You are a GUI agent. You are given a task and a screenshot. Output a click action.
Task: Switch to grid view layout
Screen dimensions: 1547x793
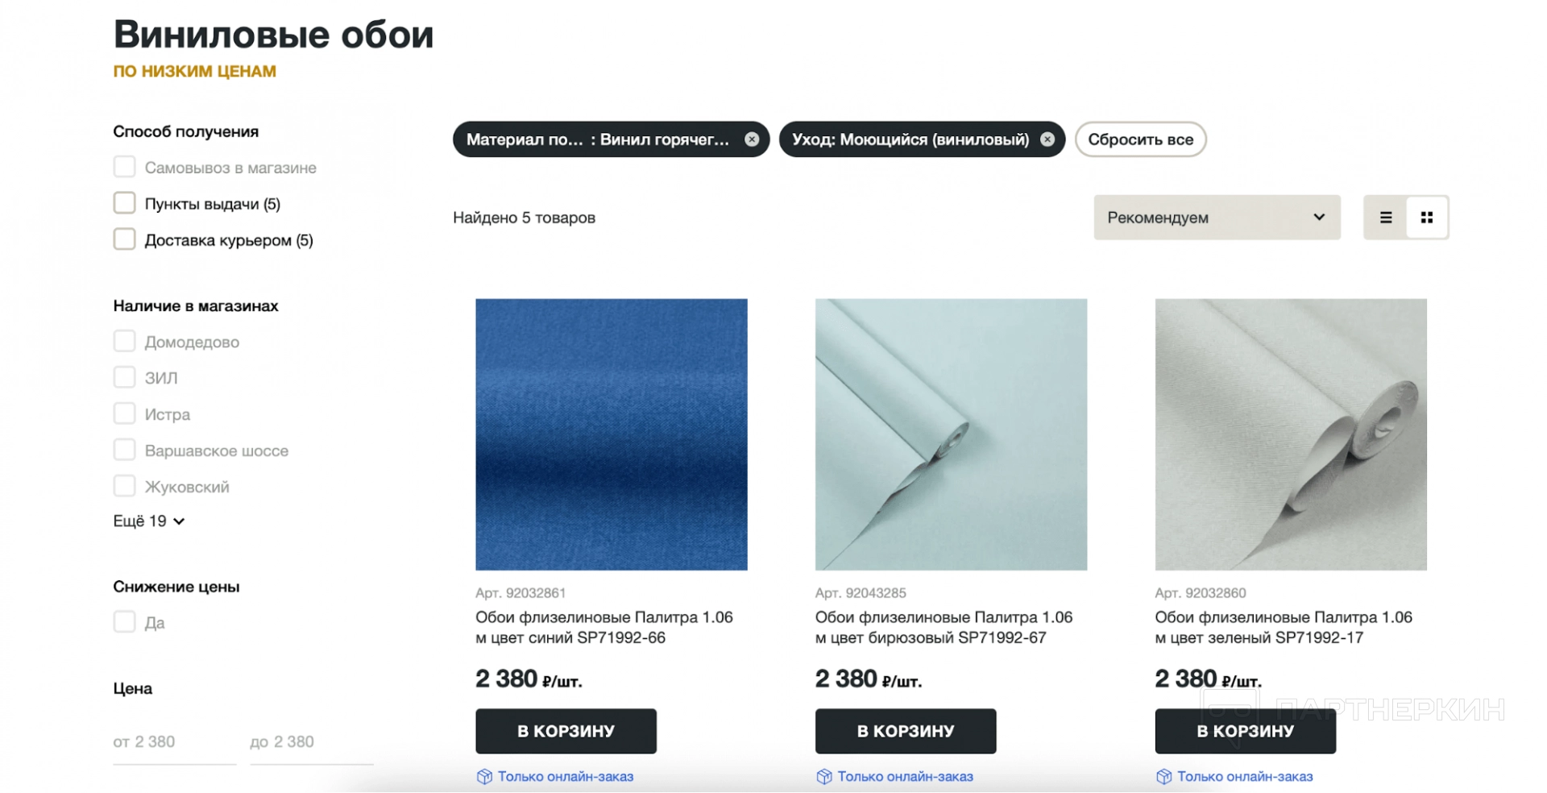1427,218
